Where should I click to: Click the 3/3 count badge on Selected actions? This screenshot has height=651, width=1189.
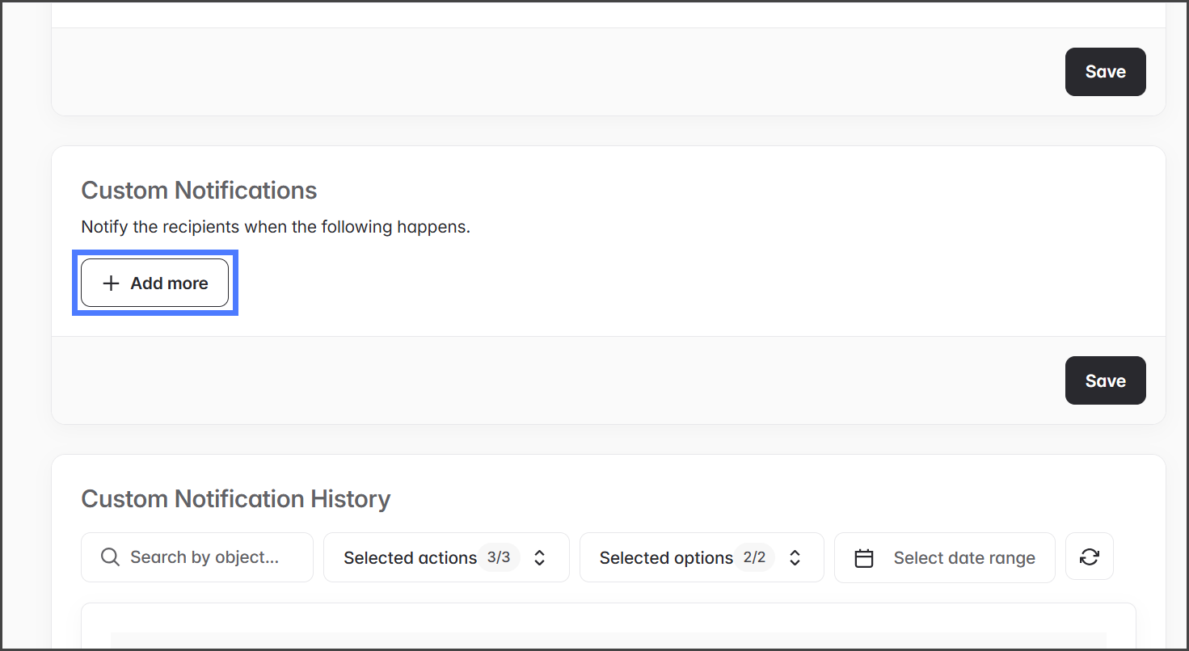(x=499, y=557)
